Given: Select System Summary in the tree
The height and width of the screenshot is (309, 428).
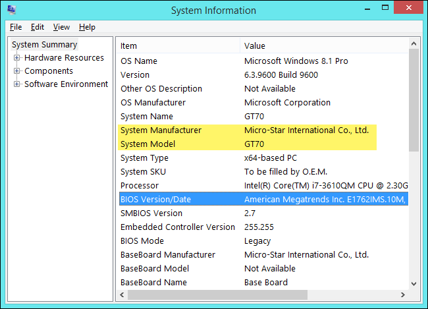Looking at the screenshot, I should (x=45, y=45).
